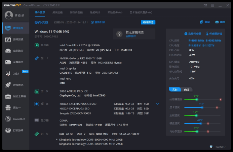Open GameBuff sidebar item
The width and height of the screenshot is (233, 152).
click(x=16, y=119)
